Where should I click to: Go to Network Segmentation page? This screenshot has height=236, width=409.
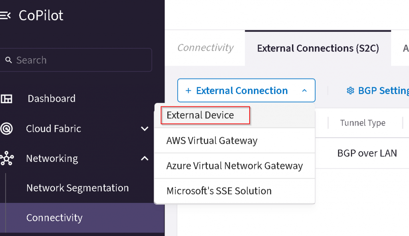click(x=77, y=188)
